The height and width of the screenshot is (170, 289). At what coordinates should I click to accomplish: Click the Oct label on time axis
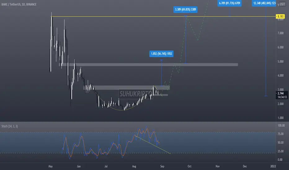click(x=189, y=166)
